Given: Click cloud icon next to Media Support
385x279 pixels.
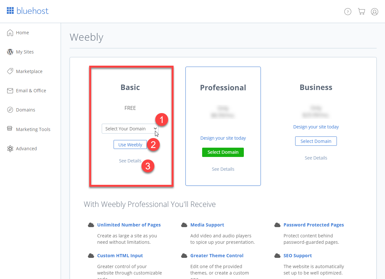Looking at the screenshot, I should (184, 225).
